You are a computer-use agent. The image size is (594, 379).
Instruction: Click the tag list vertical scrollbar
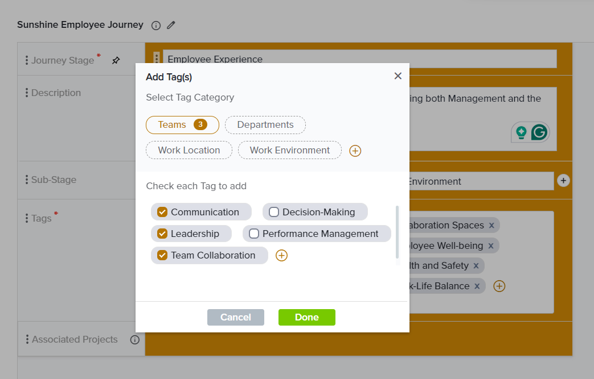397,233
